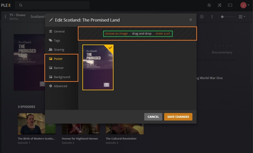Viewport: 253px width, 153px height.
Task: Click the pencil edit icon in dialog title
Action: [51, 20]
